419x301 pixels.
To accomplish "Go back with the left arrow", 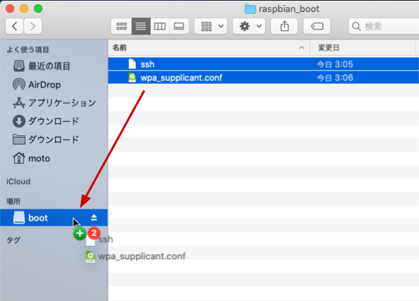I will [x=14, y=26].
